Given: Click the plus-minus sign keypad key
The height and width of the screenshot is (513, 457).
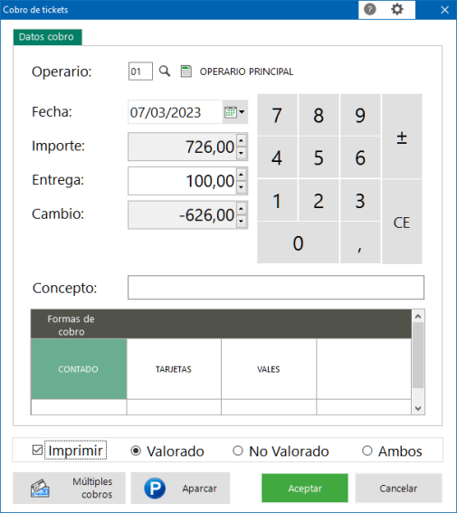Looking at the screenshot, I should tap(402, 136).
